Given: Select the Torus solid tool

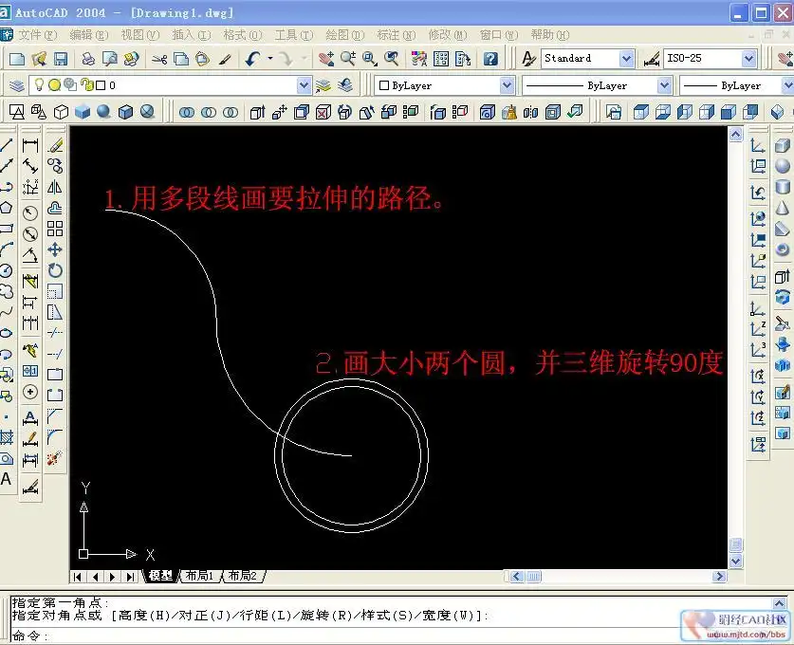Looking at the screenshot, I should coord(783,249).
